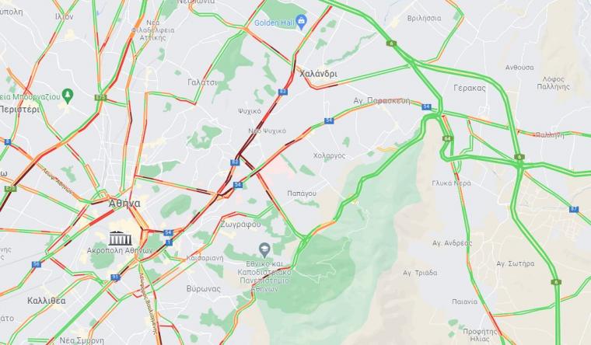Select the Βύρωνας district label
The image size is (591, 345).
pyautogui.click(x=203, y=289)
